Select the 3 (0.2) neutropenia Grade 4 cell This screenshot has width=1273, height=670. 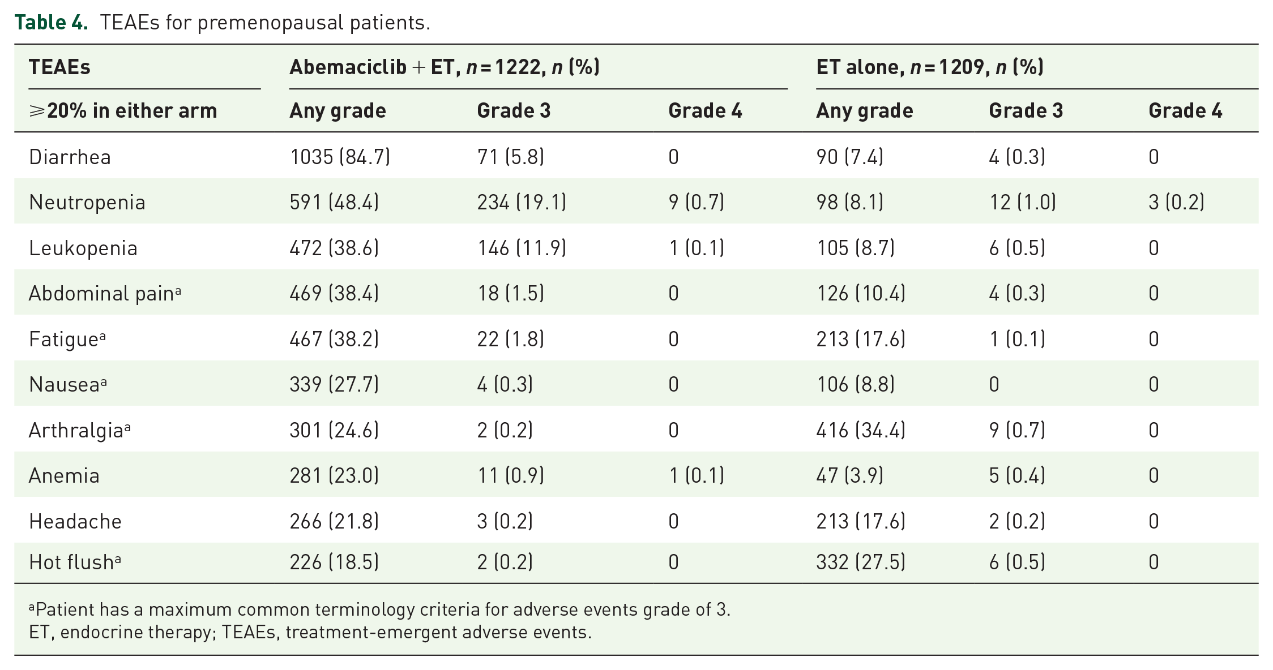[x=1176, y=202]
